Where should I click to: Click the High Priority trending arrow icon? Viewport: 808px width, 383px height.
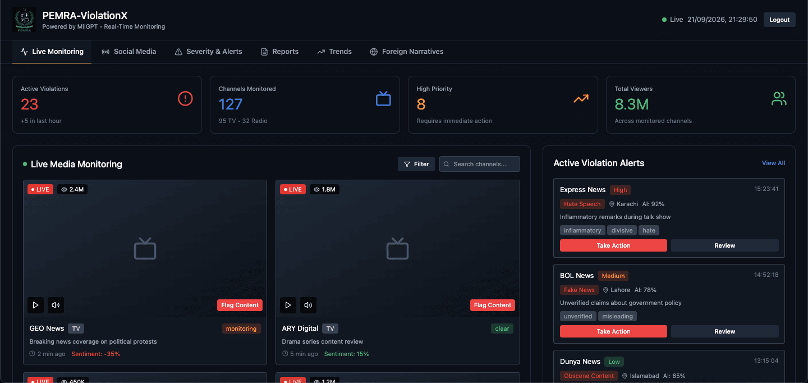click(581, 99)
